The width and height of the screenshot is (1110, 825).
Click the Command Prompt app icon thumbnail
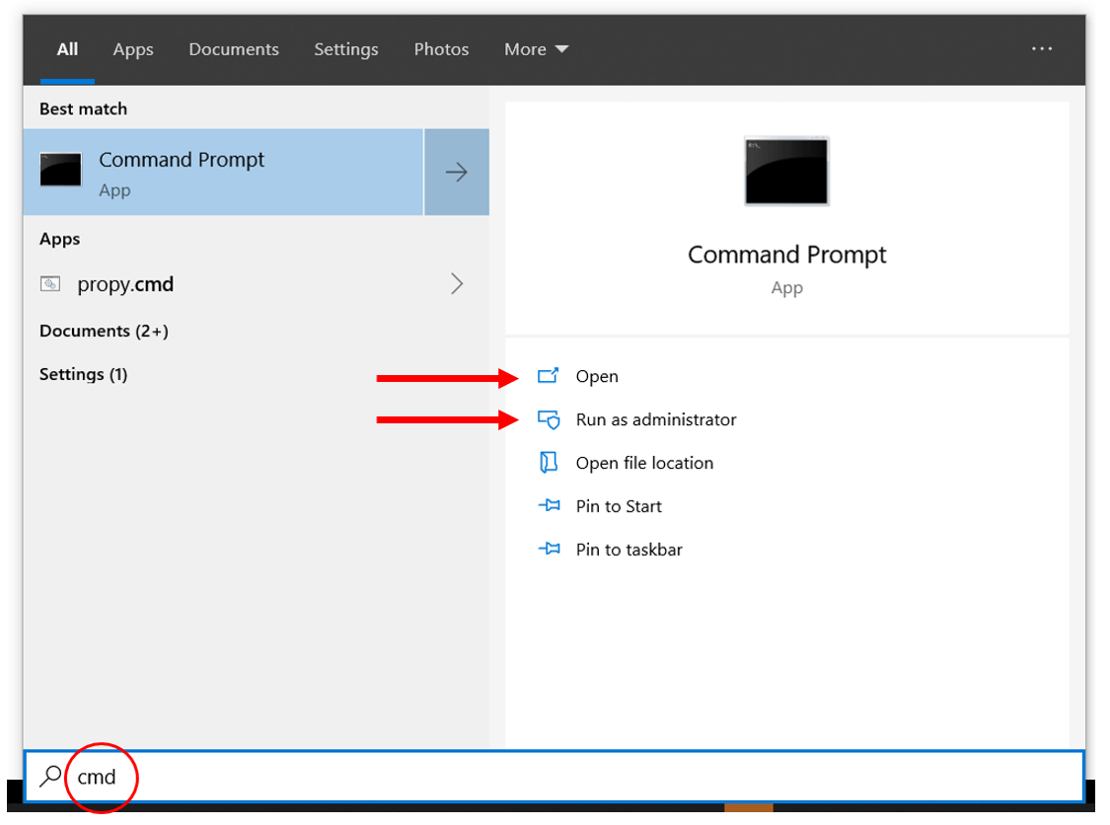tap(60, 169)
